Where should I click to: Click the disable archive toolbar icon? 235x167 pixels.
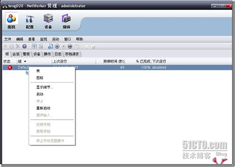pos(93,46)
